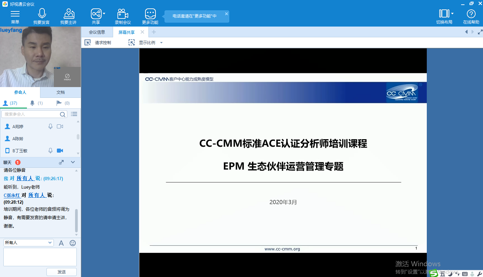
Task: Open 在线帮助 online help
Action: click(x=471, y=14)
